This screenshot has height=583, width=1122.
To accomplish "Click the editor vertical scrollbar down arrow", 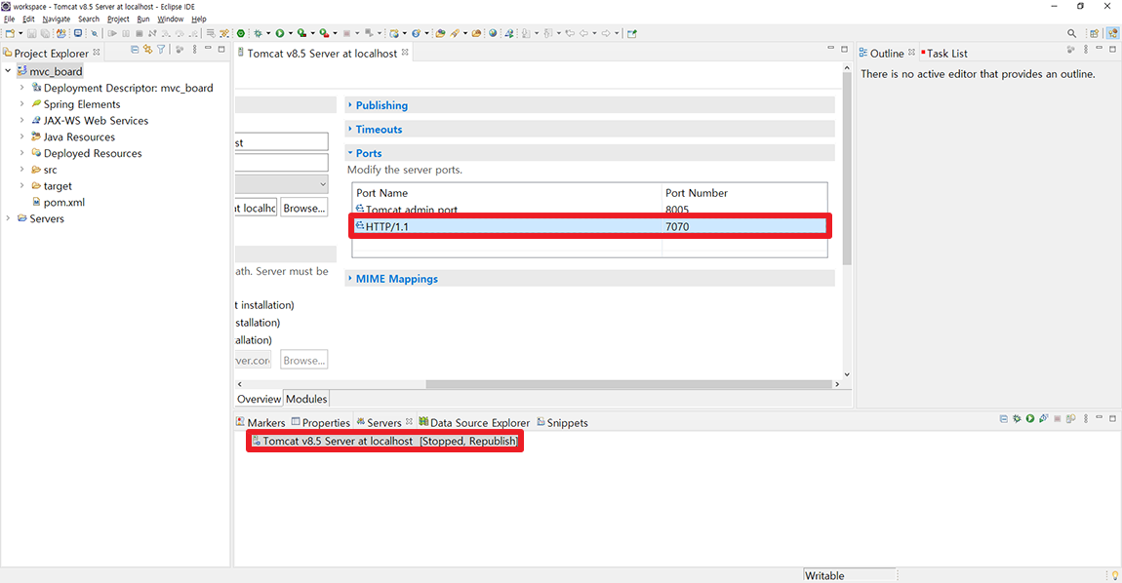I will (847, 374).
